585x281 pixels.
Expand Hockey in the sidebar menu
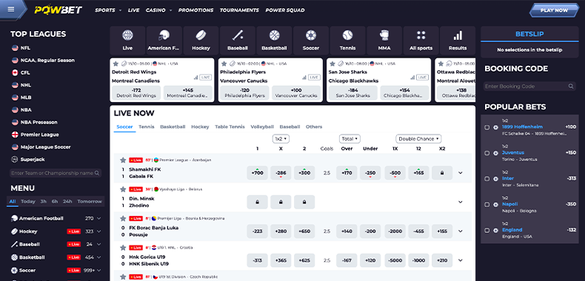coord(99,231)
